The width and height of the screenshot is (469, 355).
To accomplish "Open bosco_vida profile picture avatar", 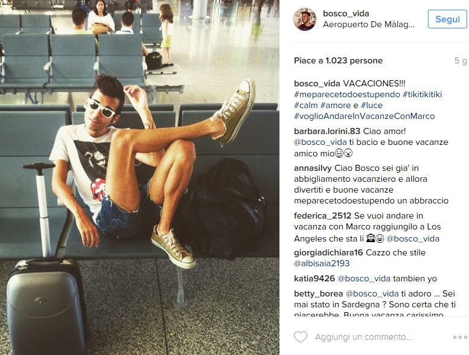I will (x=304, y=19).
